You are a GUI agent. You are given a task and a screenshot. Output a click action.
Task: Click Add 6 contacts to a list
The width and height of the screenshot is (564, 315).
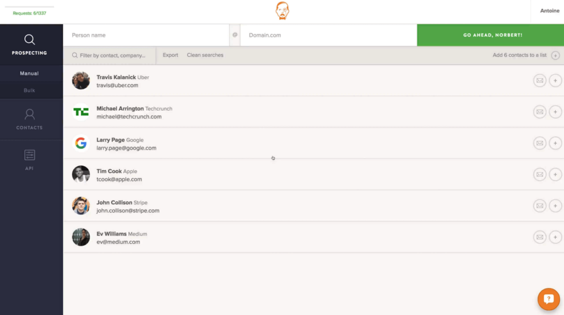[x=519, y=55]
